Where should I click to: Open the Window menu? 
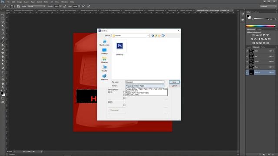tap(64, 2)
